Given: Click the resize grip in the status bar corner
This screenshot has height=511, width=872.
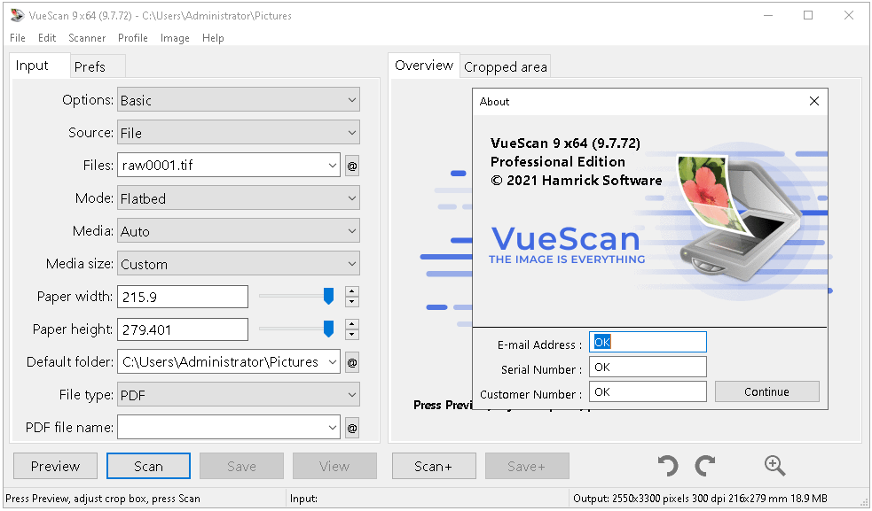Looking at the screenshot, I should click(864, 501).
